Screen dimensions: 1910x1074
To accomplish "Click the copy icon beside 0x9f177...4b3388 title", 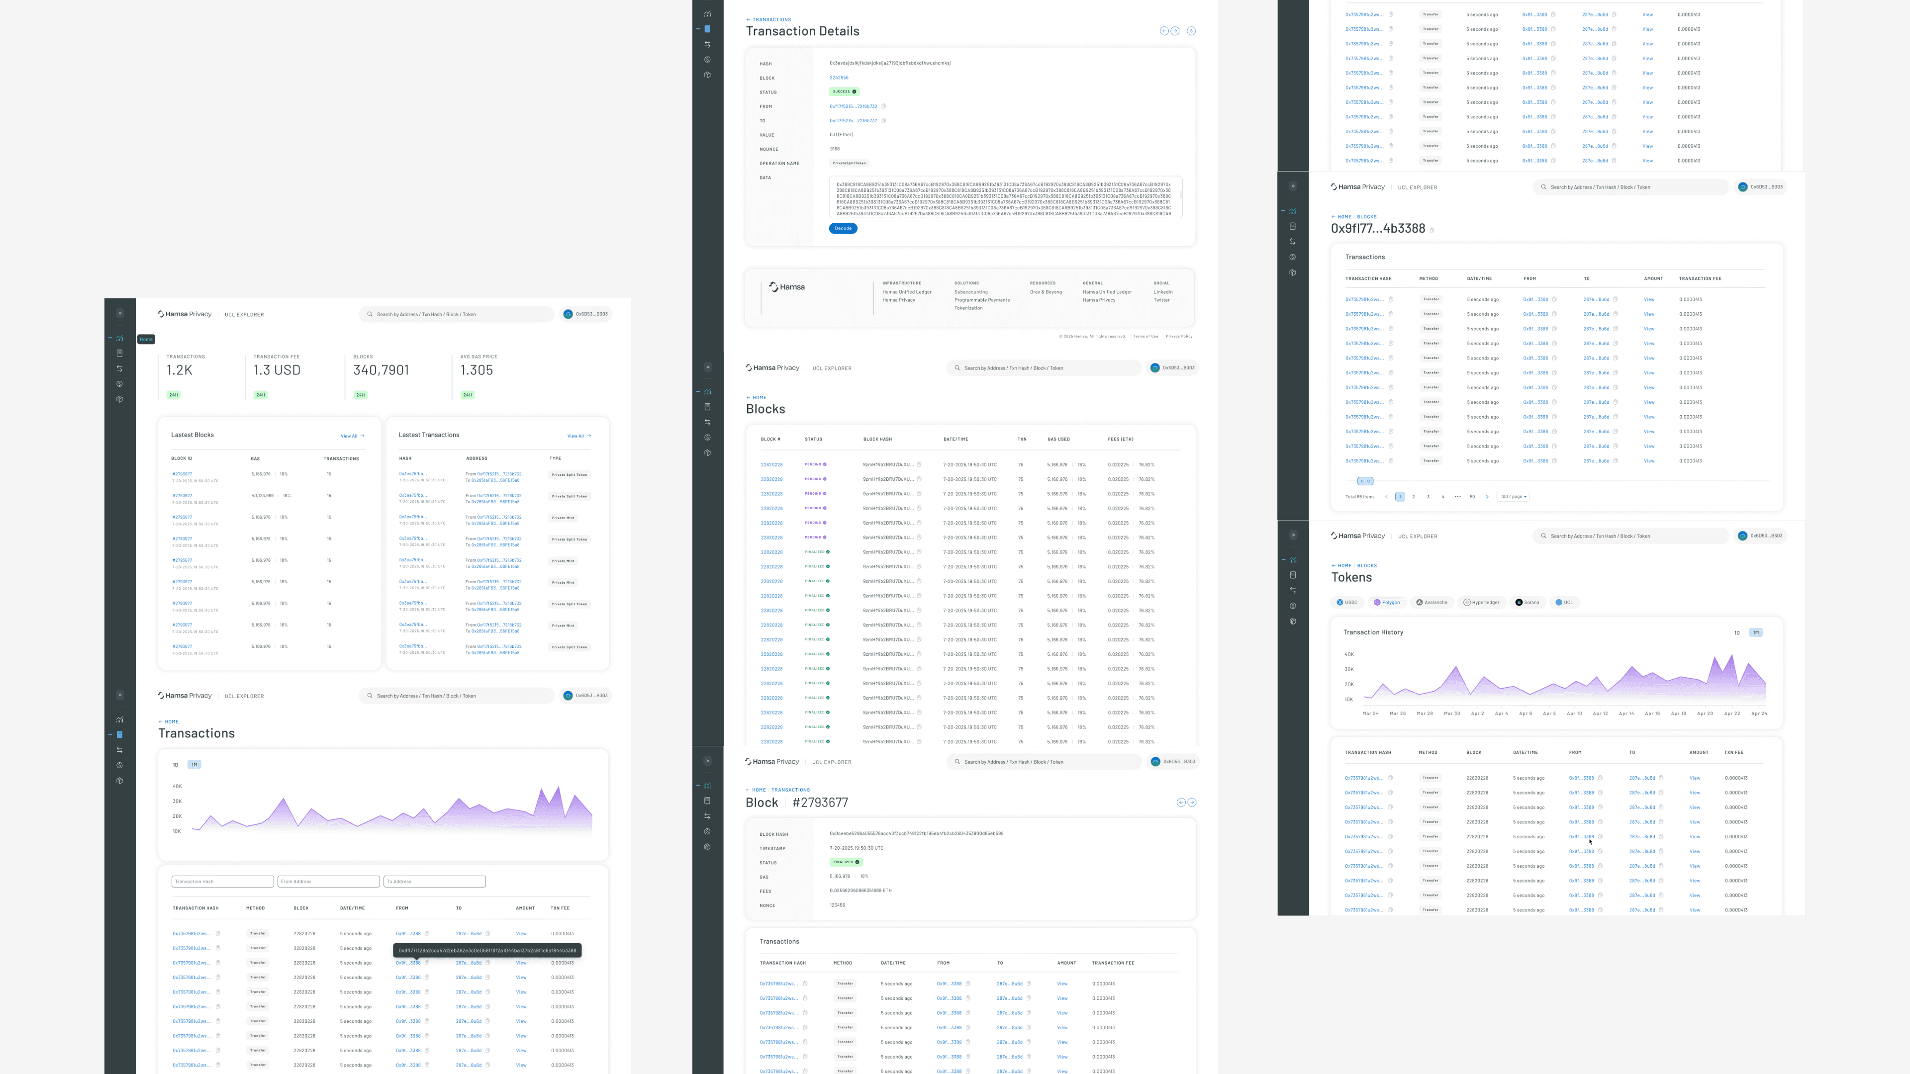I will (x=1432, y=230).
